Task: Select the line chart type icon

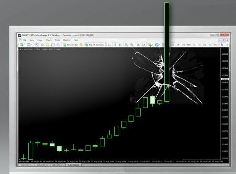Action: click(120, 45)
